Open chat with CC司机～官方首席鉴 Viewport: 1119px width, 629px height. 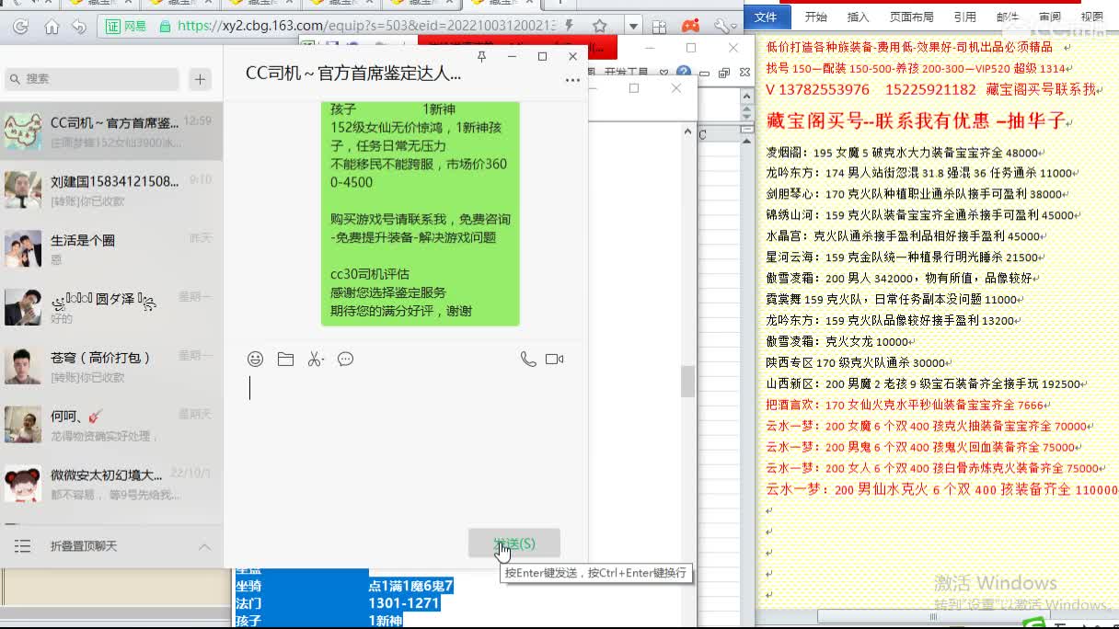pyautogui.click(x=111, y=132)
